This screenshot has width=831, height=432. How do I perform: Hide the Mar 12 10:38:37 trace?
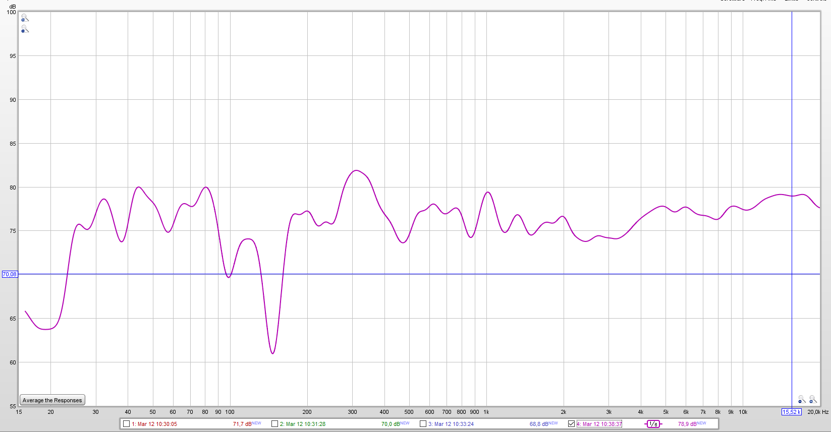(x=571, y=424)
